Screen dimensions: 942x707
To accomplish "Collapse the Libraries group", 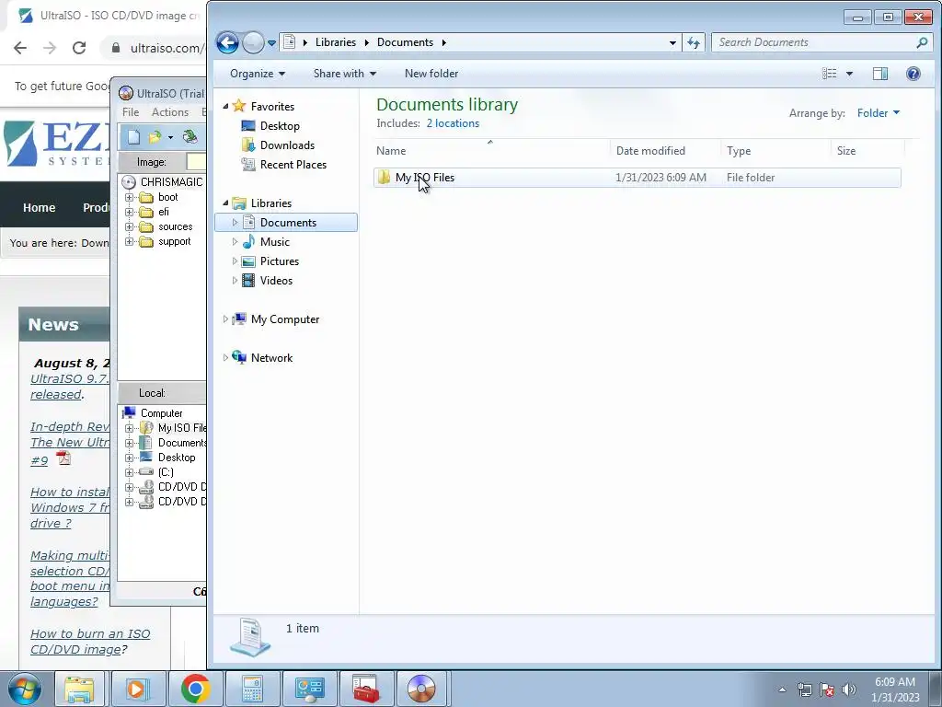I will pyautogui.click(x=226, y=203).
